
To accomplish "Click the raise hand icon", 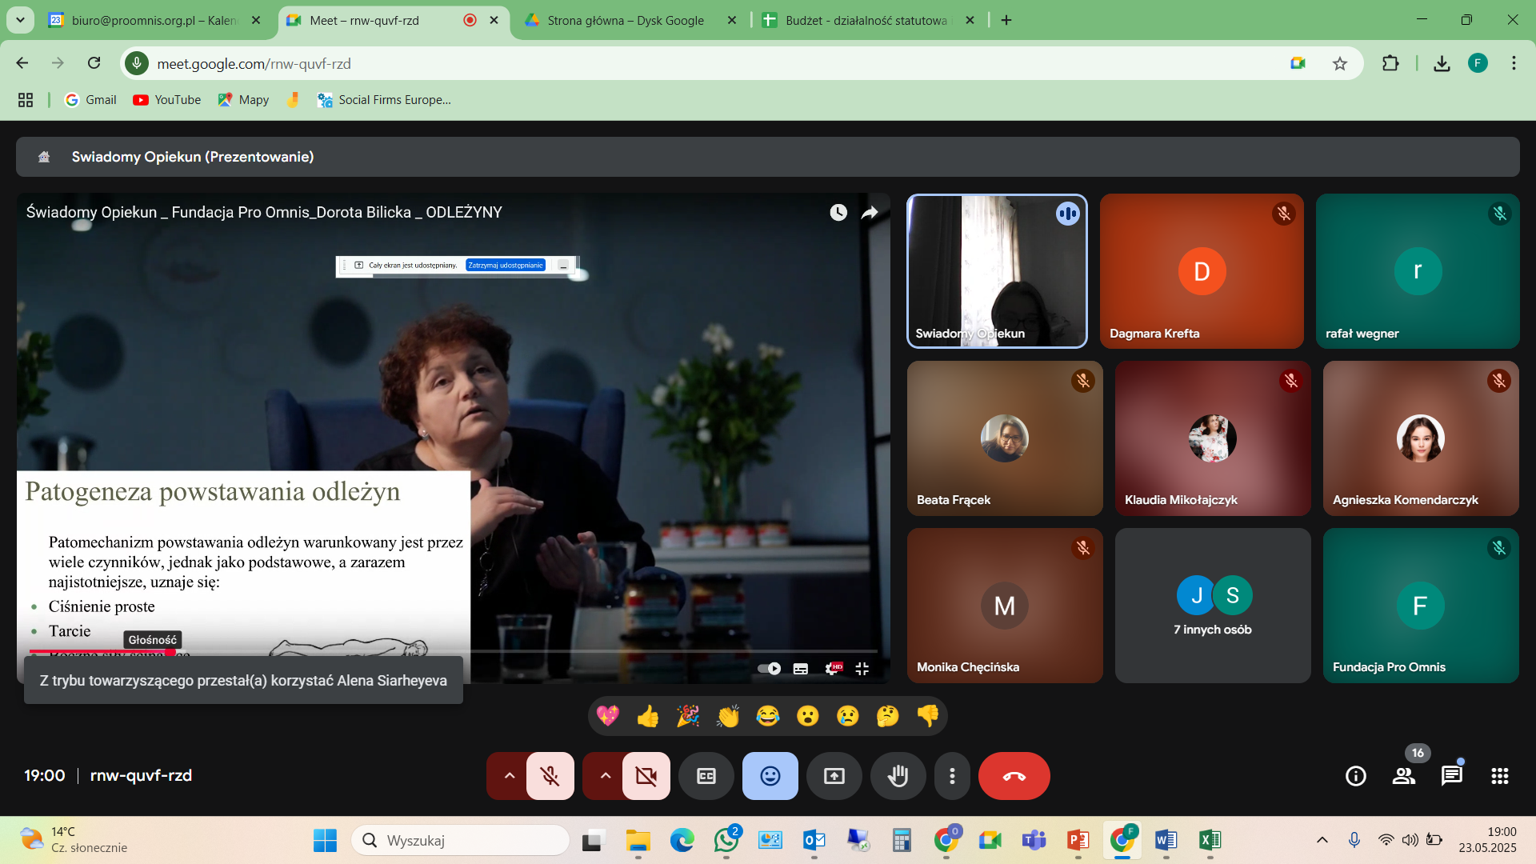I will coord(898,776).
